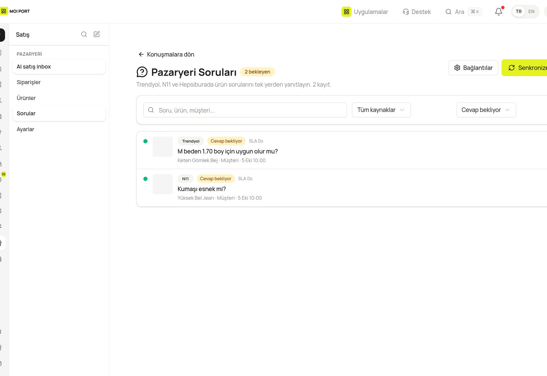Click the search icon in Satış panel

pos(84,34)
